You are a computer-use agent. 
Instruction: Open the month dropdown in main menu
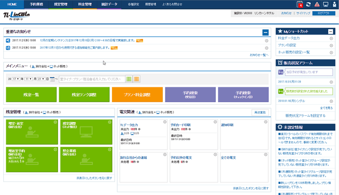(x=29, y=79)
